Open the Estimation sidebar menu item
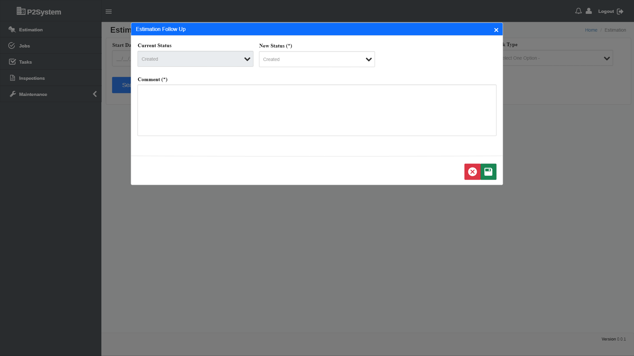 coord(31,30)
